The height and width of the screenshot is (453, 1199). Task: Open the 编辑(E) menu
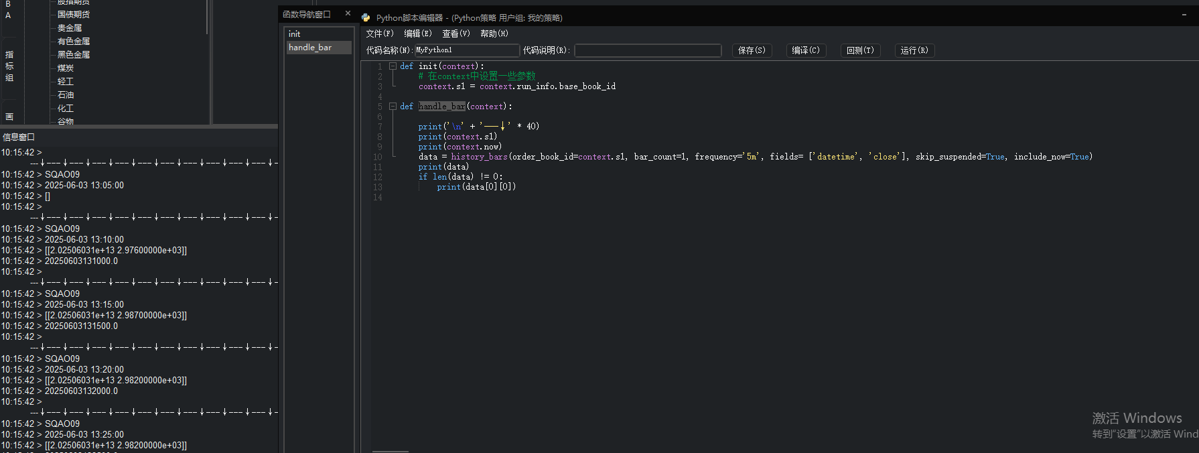[x=418, y=34]
